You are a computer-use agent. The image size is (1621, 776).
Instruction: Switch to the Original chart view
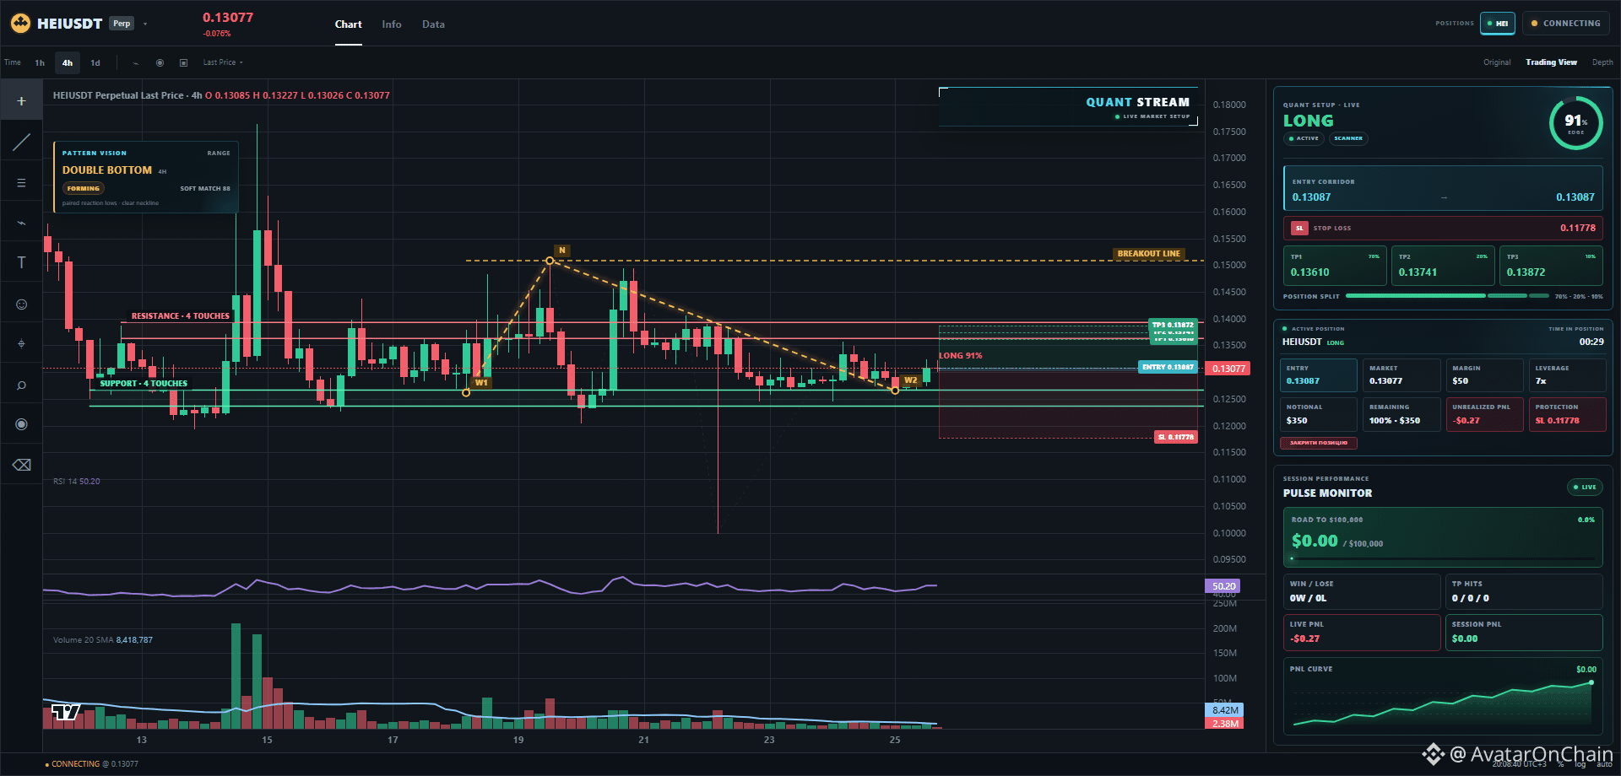point(1497,62)
